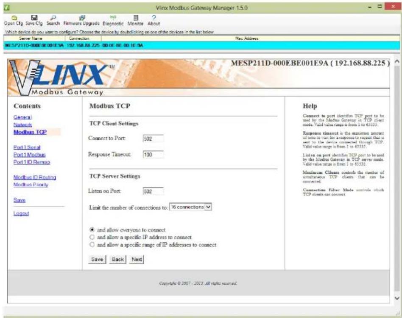Select allow everyone to connect option
Image resolution: width=402 pixels, height=318 pixels.
92,230
